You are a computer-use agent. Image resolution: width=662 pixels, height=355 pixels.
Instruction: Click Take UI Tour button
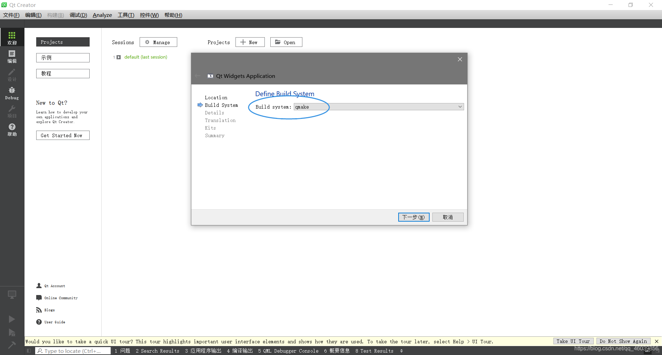point(573,341)
